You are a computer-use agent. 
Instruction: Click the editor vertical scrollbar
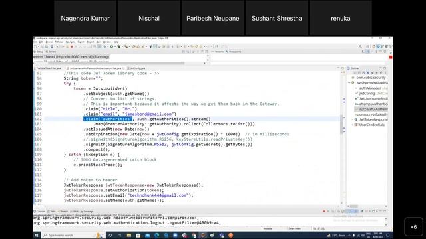(x=341, y=125)
